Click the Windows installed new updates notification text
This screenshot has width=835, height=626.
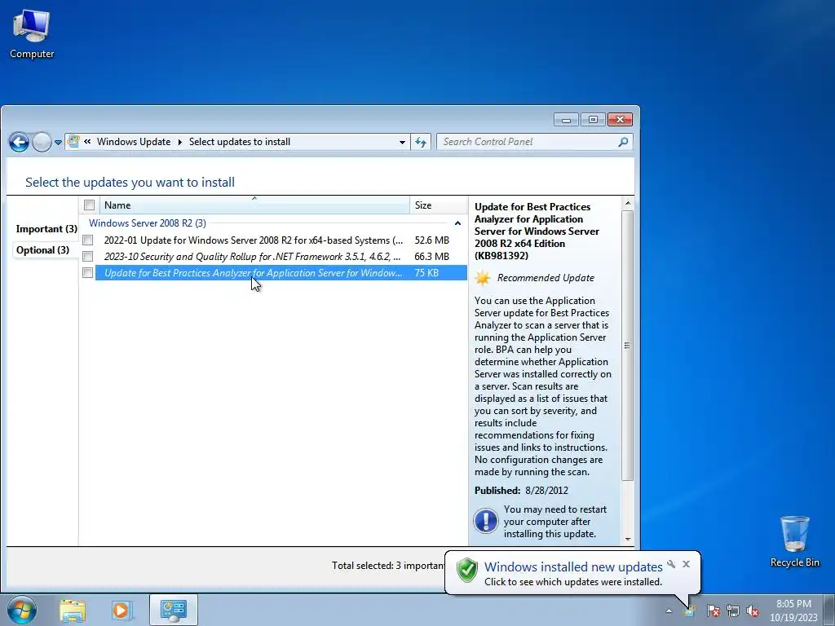(573, 567)
